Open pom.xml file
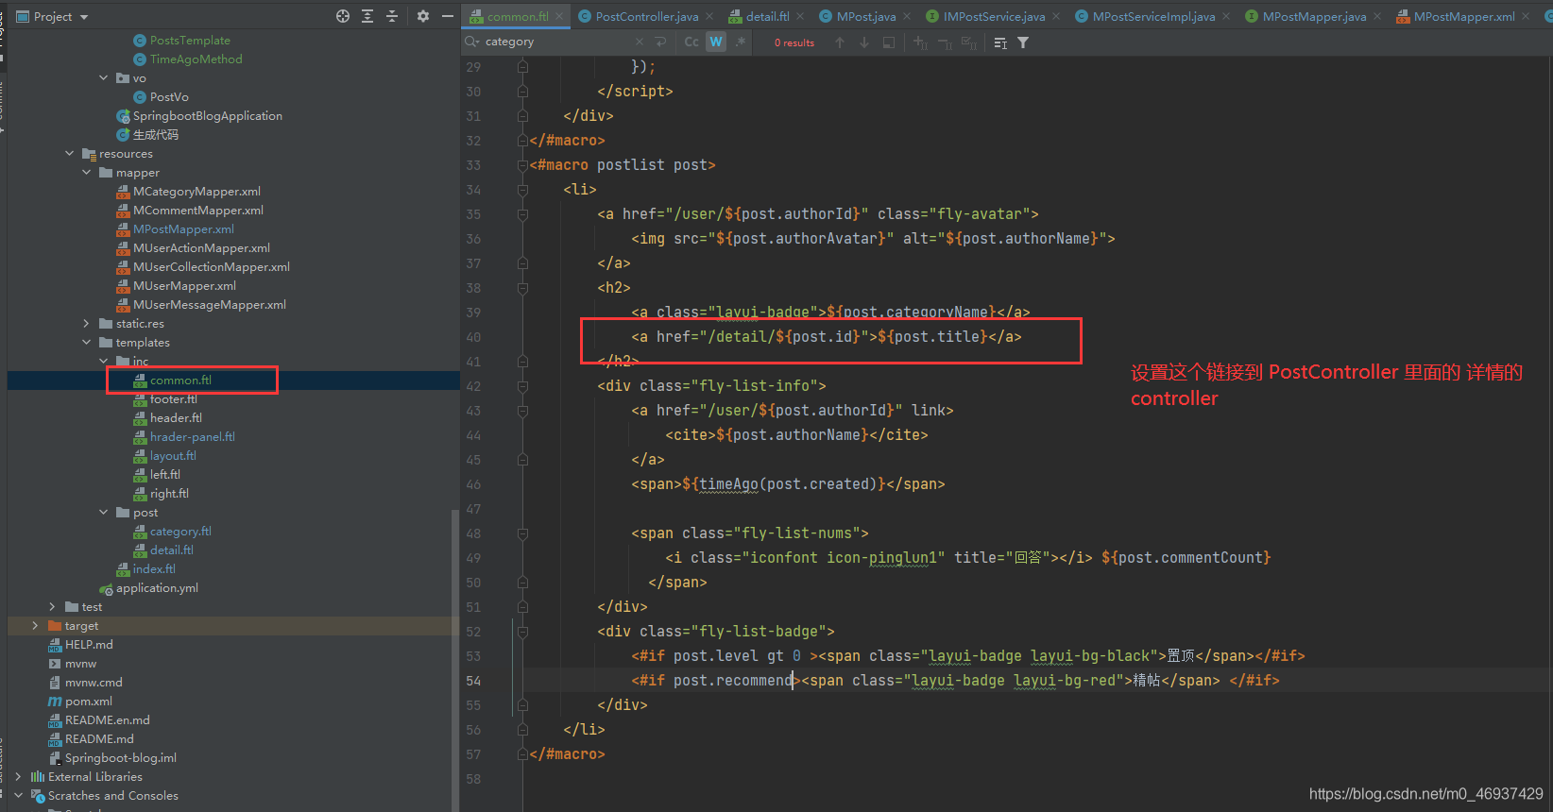1553x812 pixels. (x=89, y=702)
